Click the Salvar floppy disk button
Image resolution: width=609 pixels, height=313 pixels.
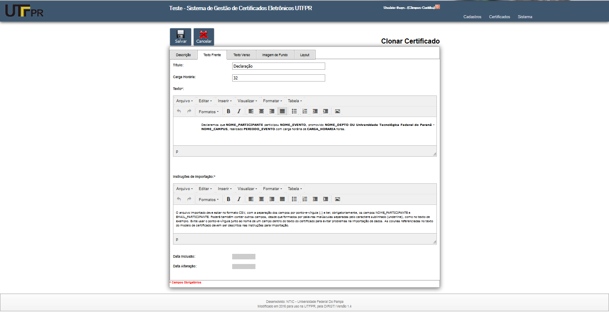pyautogui.click(x=181, y=37)
